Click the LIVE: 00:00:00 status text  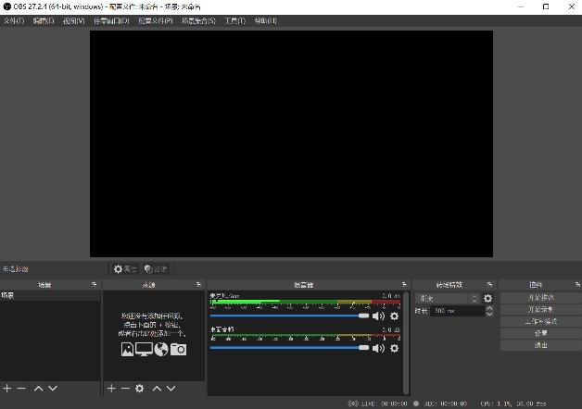385,403
